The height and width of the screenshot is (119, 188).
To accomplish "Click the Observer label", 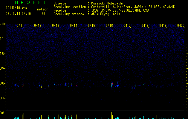I will click(x=61, y=3).
